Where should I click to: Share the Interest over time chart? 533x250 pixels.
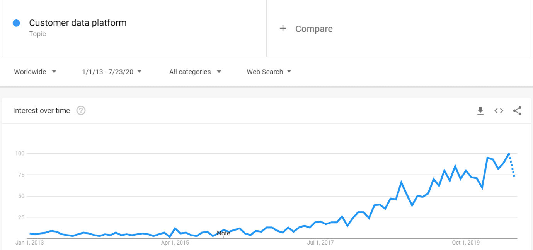click(517, 111)
